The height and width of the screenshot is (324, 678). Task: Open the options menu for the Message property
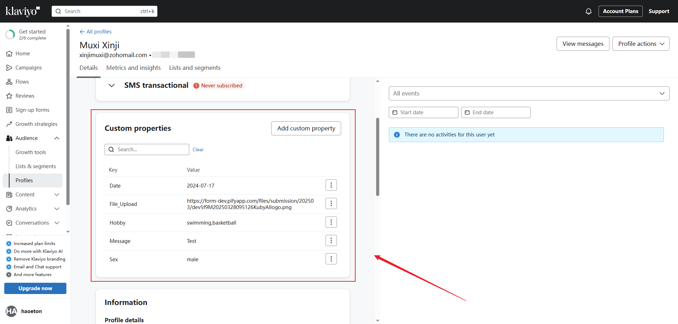[331, 240]
